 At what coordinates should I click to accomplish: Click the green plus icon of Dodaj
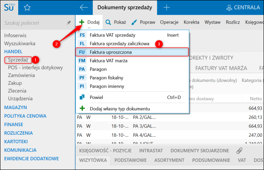tap(82, 22)
